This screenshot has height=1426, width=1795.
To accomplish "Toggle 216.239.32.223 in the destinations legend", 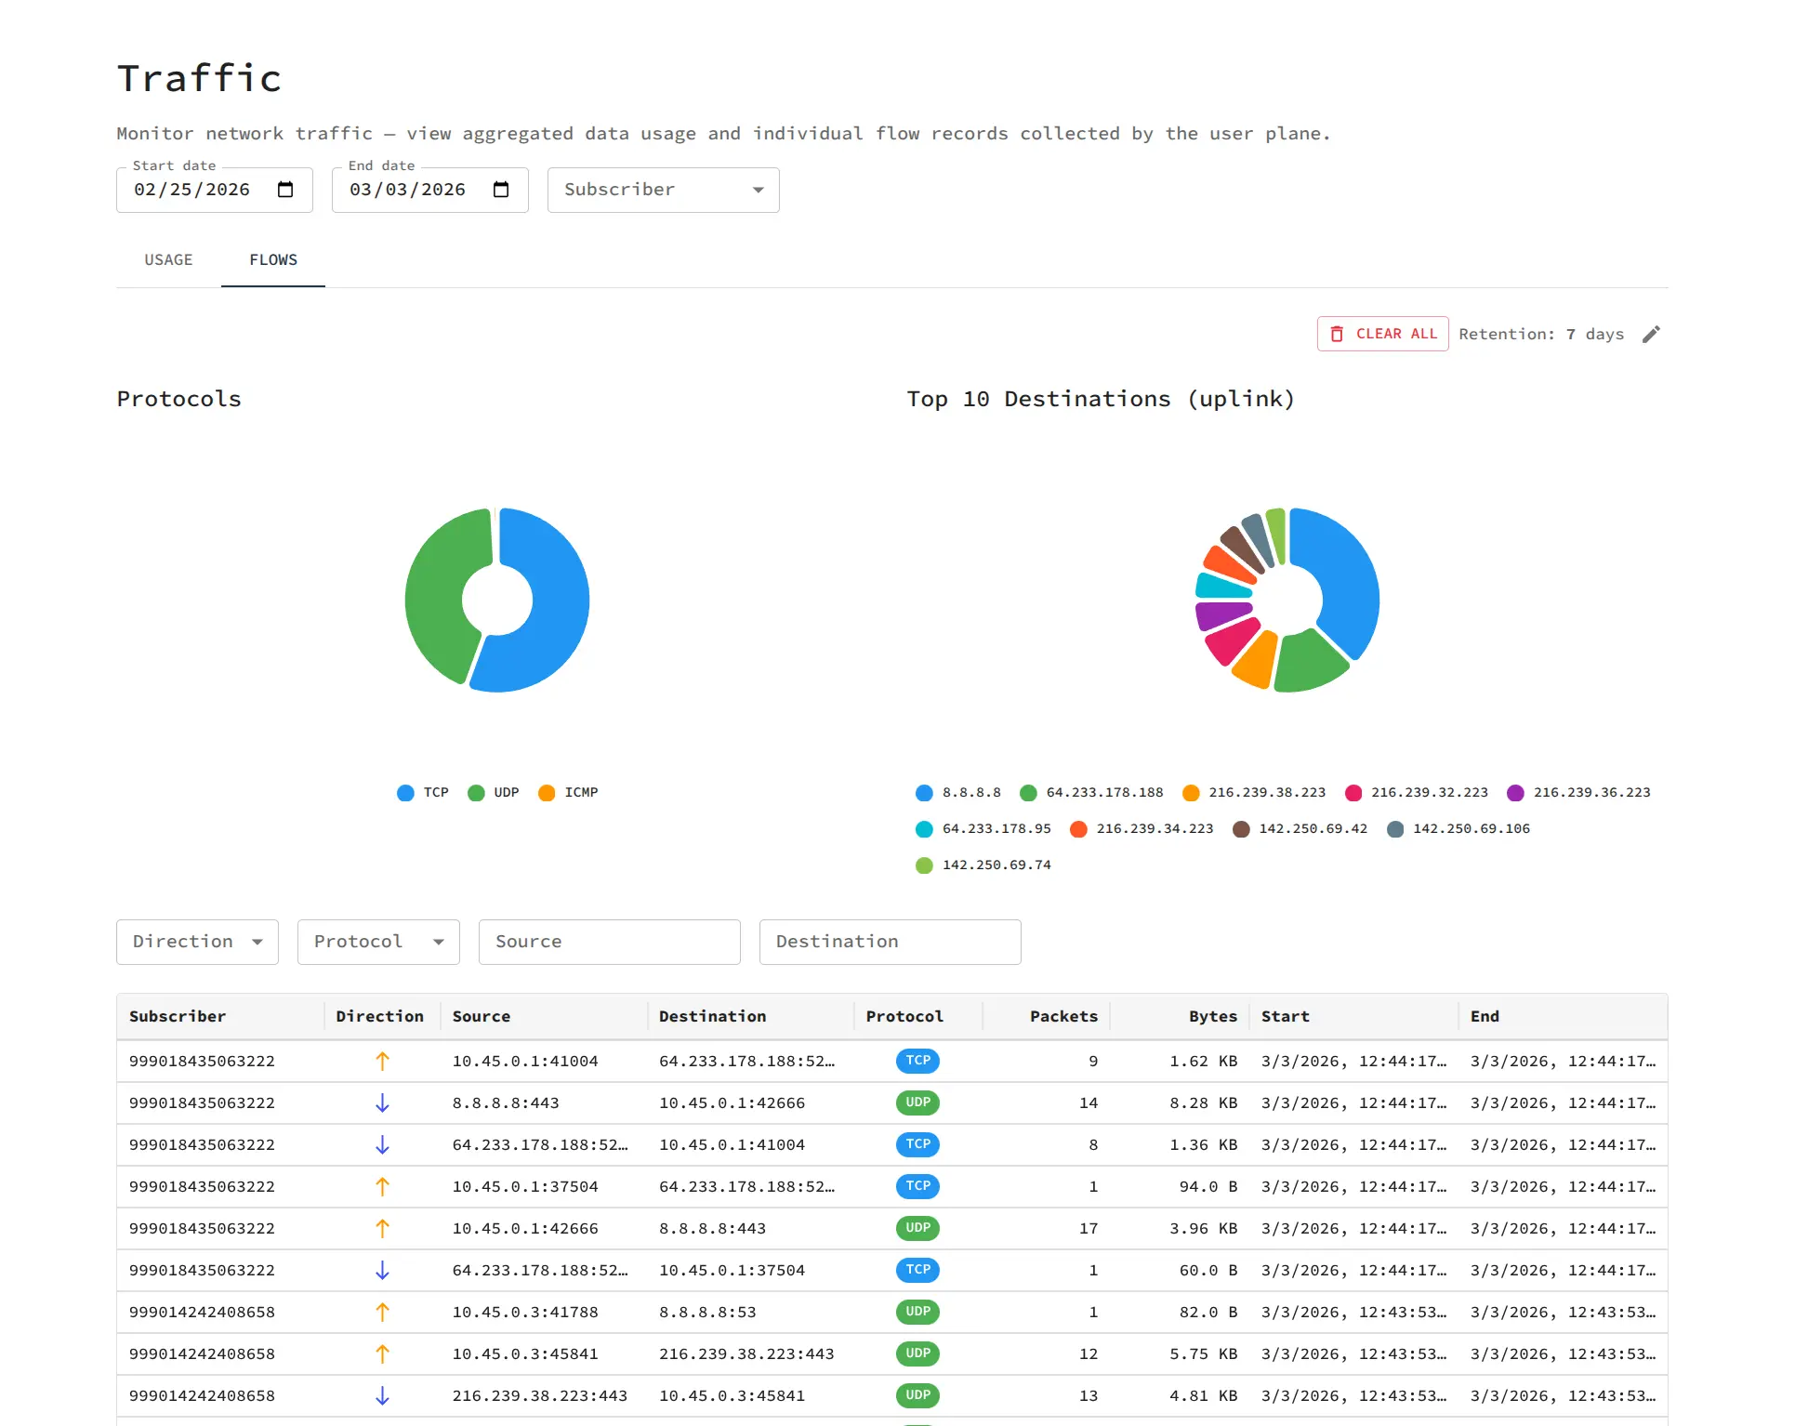I will tap(1417, 793).
